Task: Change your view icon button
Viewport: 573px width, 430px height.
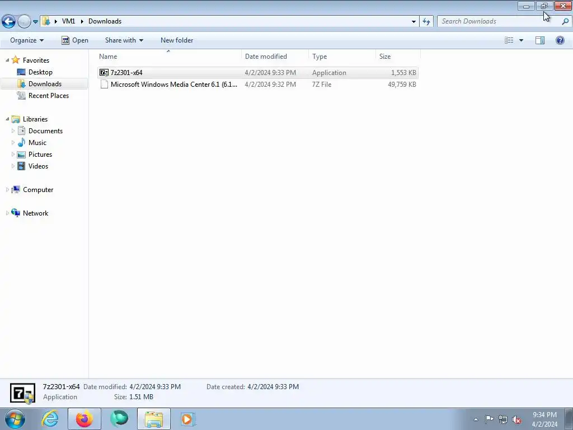Action: 509,40
